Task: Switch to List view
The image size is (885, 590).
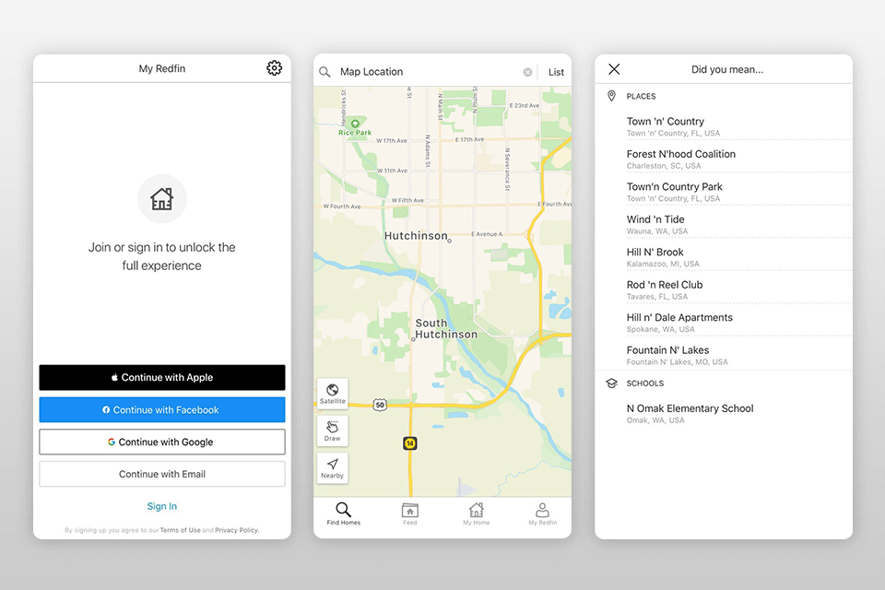Action: (x=556, y=72)
